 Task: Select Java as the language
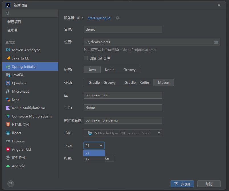92,69
